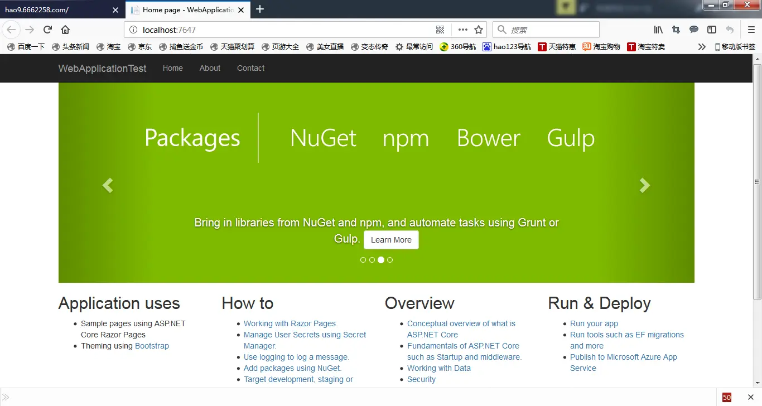Open the 360导航 bookmark
This screenshot has height=406, width=762.
457,47
